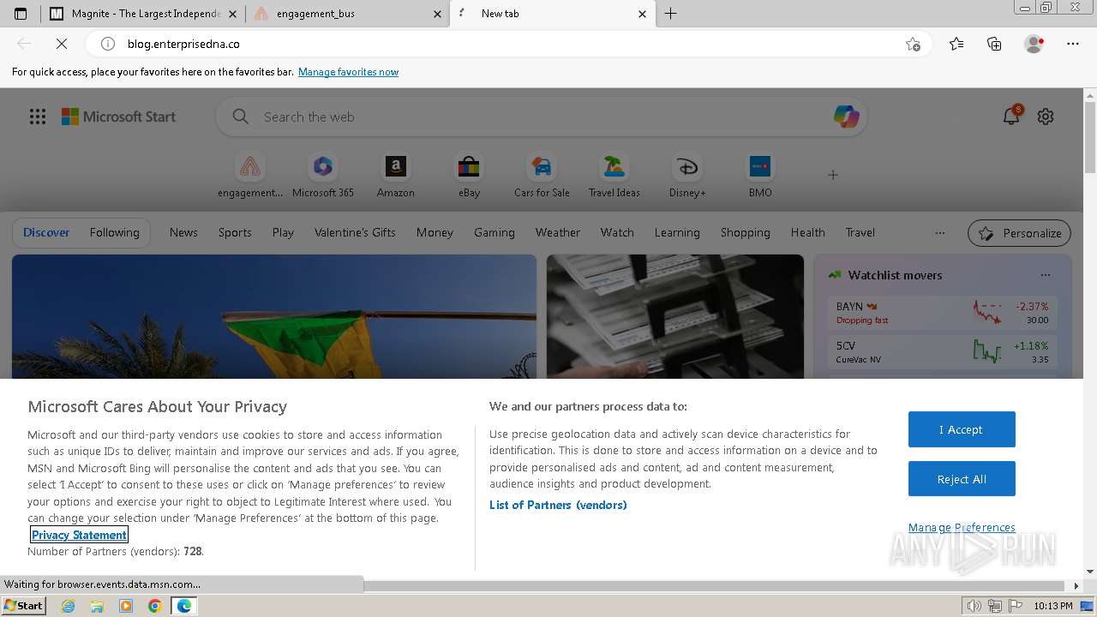View site information icon in address bar
Viewport: 1097px width, 617px height.
pyautogui.click(x=108, y=44)
